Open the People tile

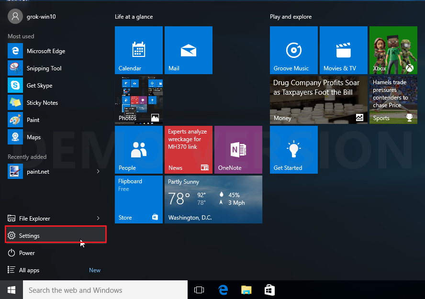[x=139, y=149]
